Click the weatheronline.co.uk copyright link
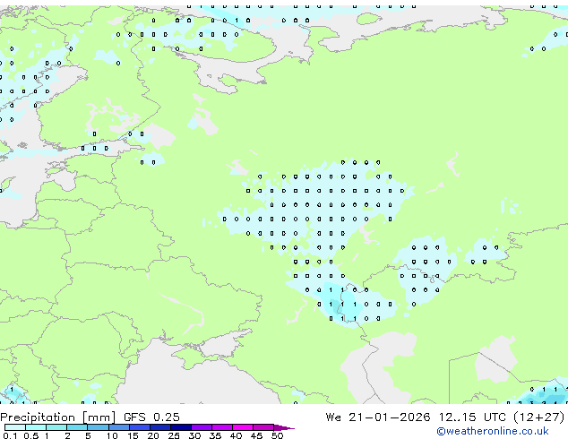 (493, 431)
